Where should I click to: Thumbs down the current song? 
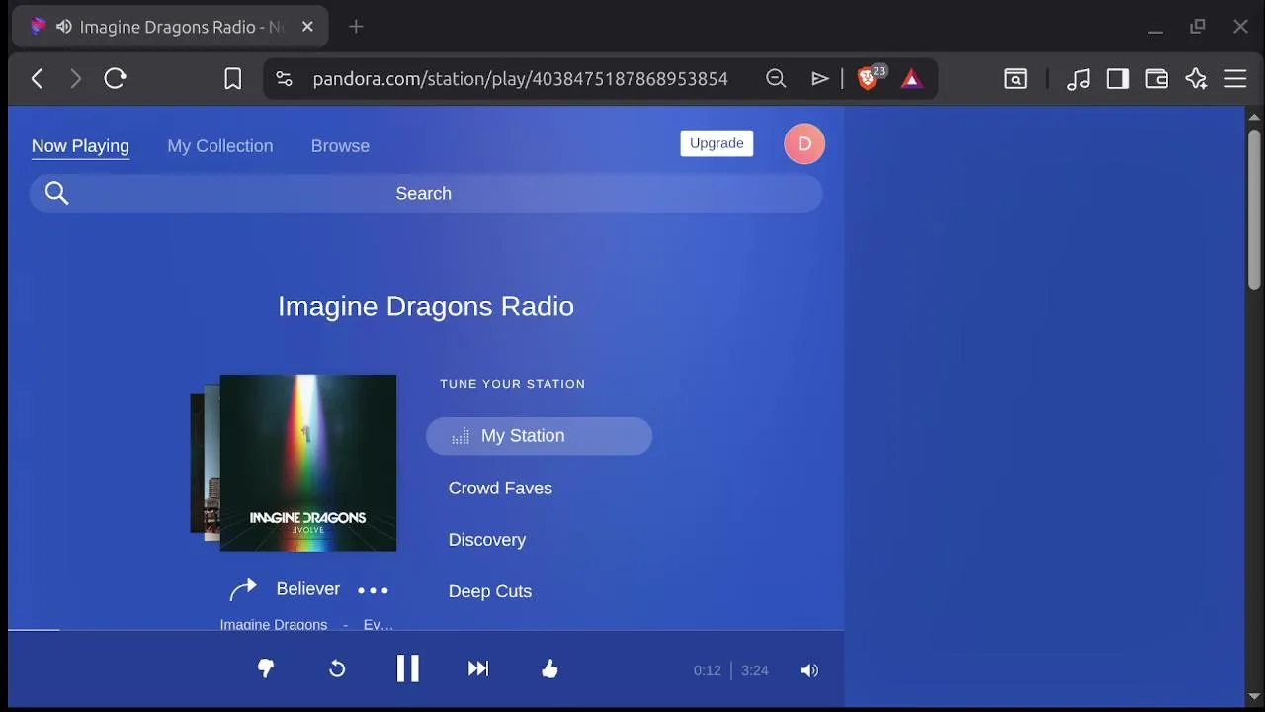coord(266,669)
